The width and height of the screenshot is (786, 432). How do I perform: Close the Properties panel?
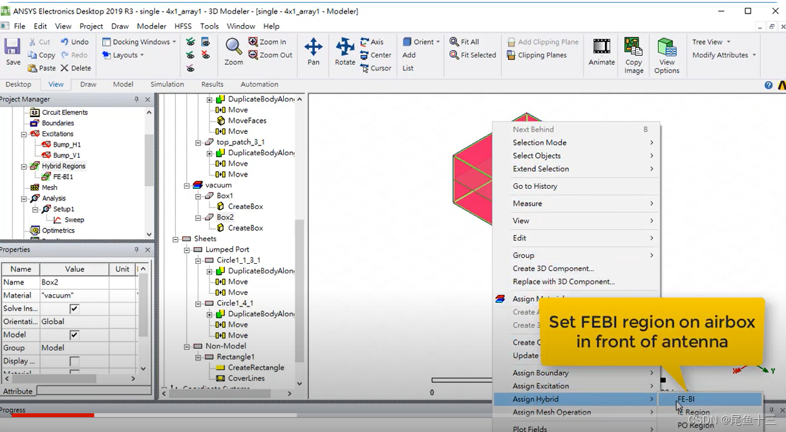point(147,250)
